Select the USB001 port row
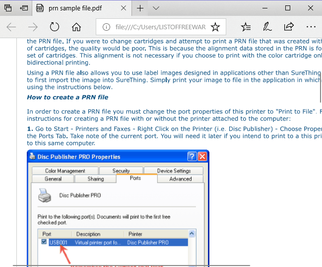Image resolution: width=322 pixels, height=267 pixels. (x=118, y=242)
